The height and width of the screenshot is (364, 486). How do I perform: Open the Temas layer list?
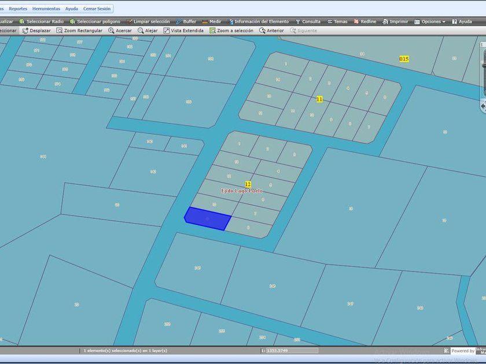[x=337, y=21]
